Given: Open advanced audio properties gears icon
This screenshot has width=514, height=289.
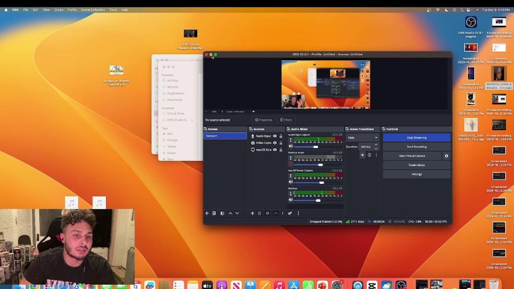Looking at the screenshot, I should (x=290, y=213).
